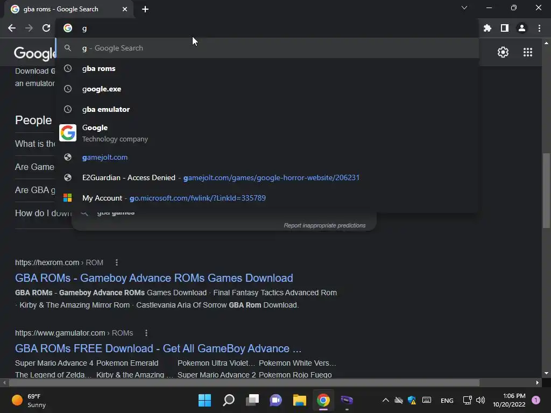Open options menu for hexrom.com result
Image resolution: width=551 pixels, height=413 pixels.
click(117, 262)
